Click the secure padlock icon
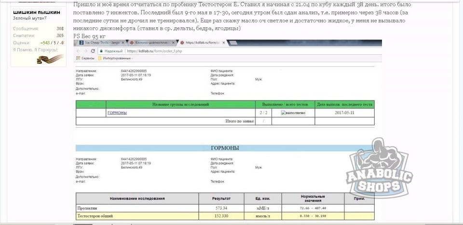463x225 pixels. (100, 51)
